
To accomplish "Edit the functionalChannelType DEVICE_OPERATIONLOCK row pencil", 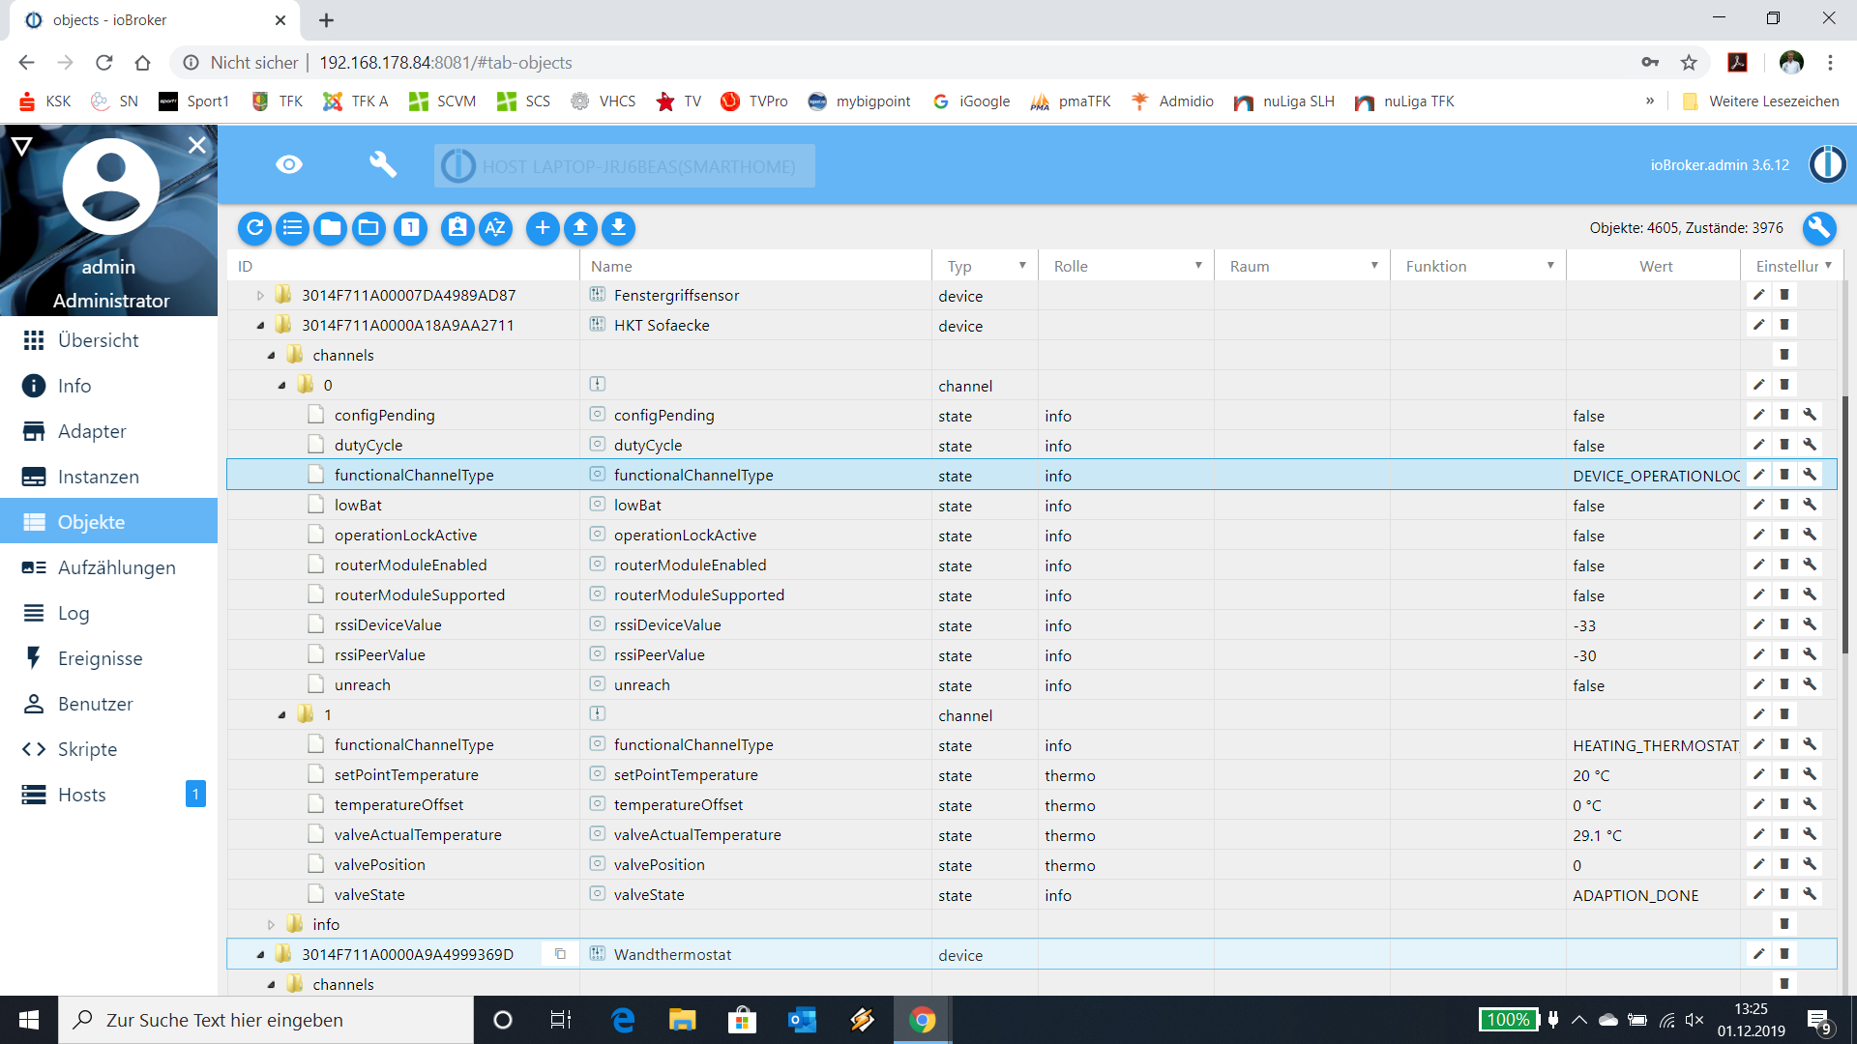I will coord(1758,475).
